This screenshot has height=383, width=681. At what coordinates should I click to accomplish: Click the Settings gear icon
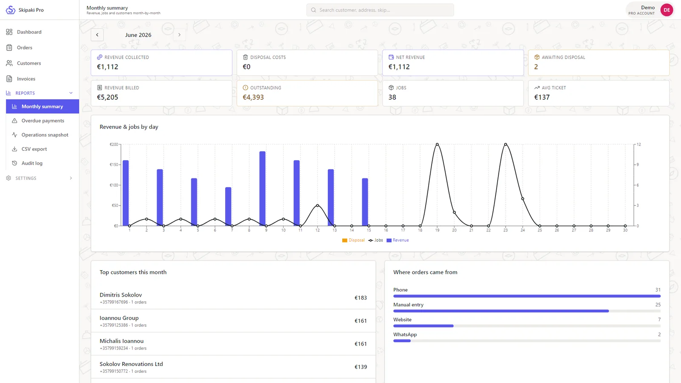tap(9, 178)
